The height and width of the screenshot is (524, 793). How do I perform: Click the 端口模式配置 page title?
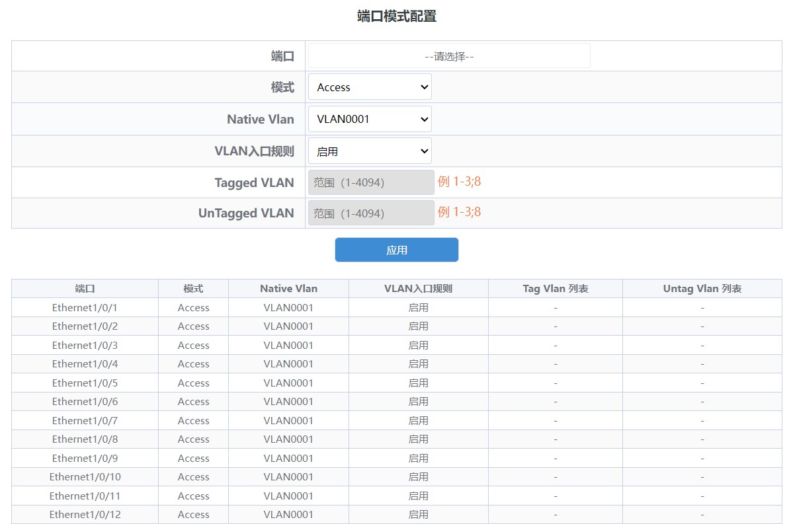(396, 17)
